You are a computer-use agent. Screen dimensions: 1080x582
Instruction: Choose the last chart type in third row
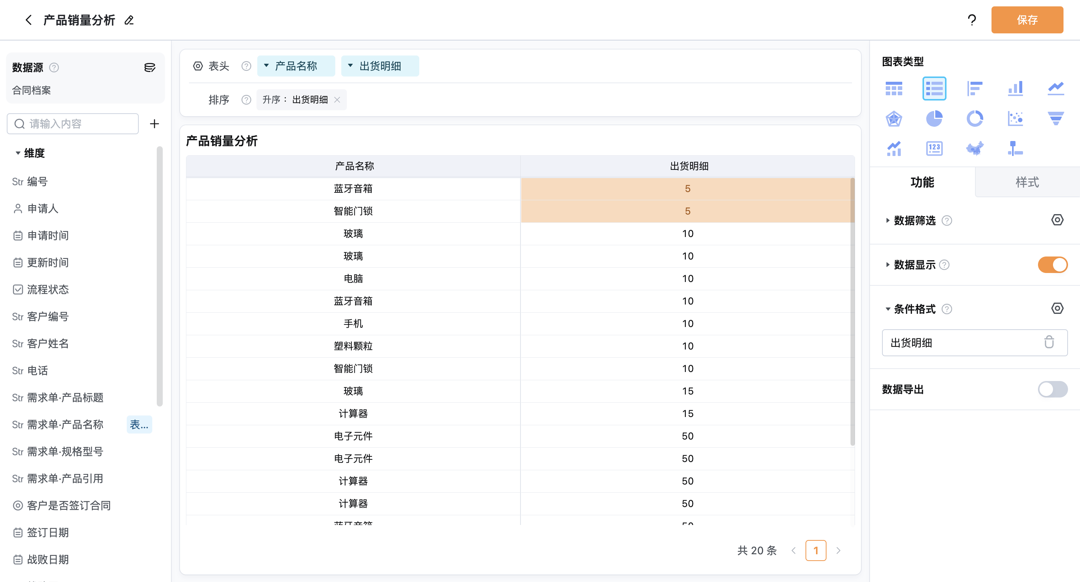[x=1015, y=148]
